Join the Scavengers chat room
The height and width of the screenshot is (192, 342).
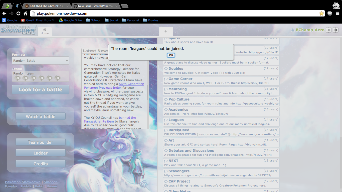[x=221, y=173]
